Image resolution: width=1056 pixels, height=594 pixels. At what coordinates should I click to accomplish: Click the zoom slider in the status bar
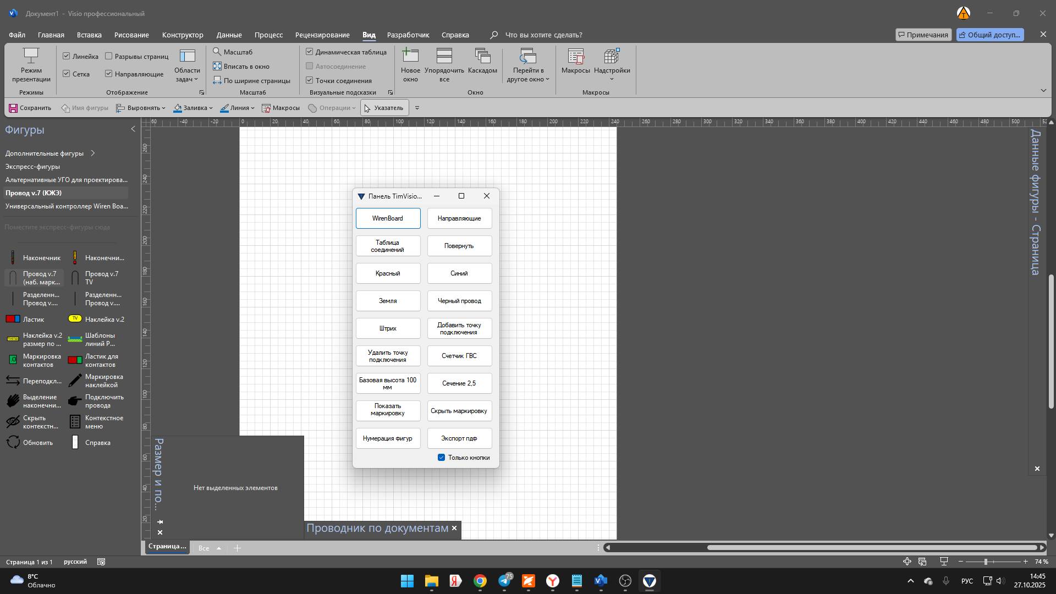coord(986,562)
